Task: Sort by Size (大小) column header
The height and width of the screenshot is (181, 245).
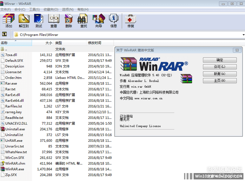Action: pyautogui.click(x=43, y=43)
